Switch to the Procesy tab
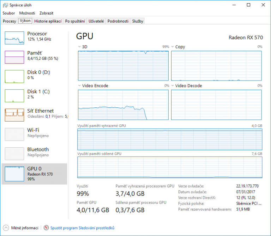This screenshot has width=271, height=236. point(9,21)
